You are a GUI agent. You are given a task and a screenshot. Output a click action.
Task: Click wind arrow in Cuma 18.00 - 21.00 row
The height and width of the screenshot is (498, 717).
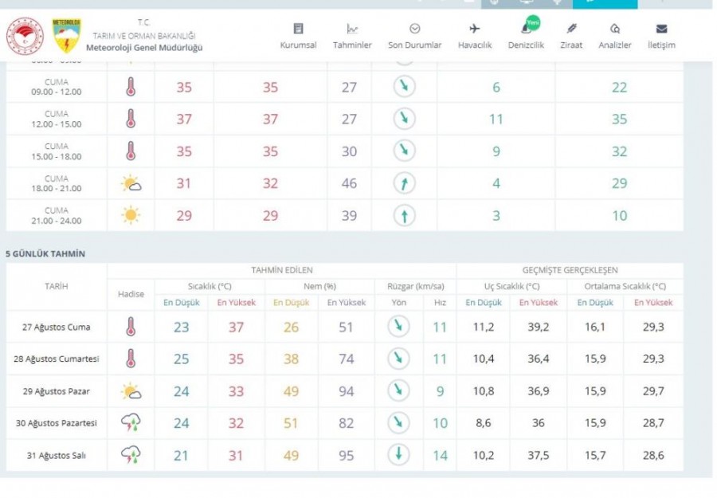click(x=405, y=183)
